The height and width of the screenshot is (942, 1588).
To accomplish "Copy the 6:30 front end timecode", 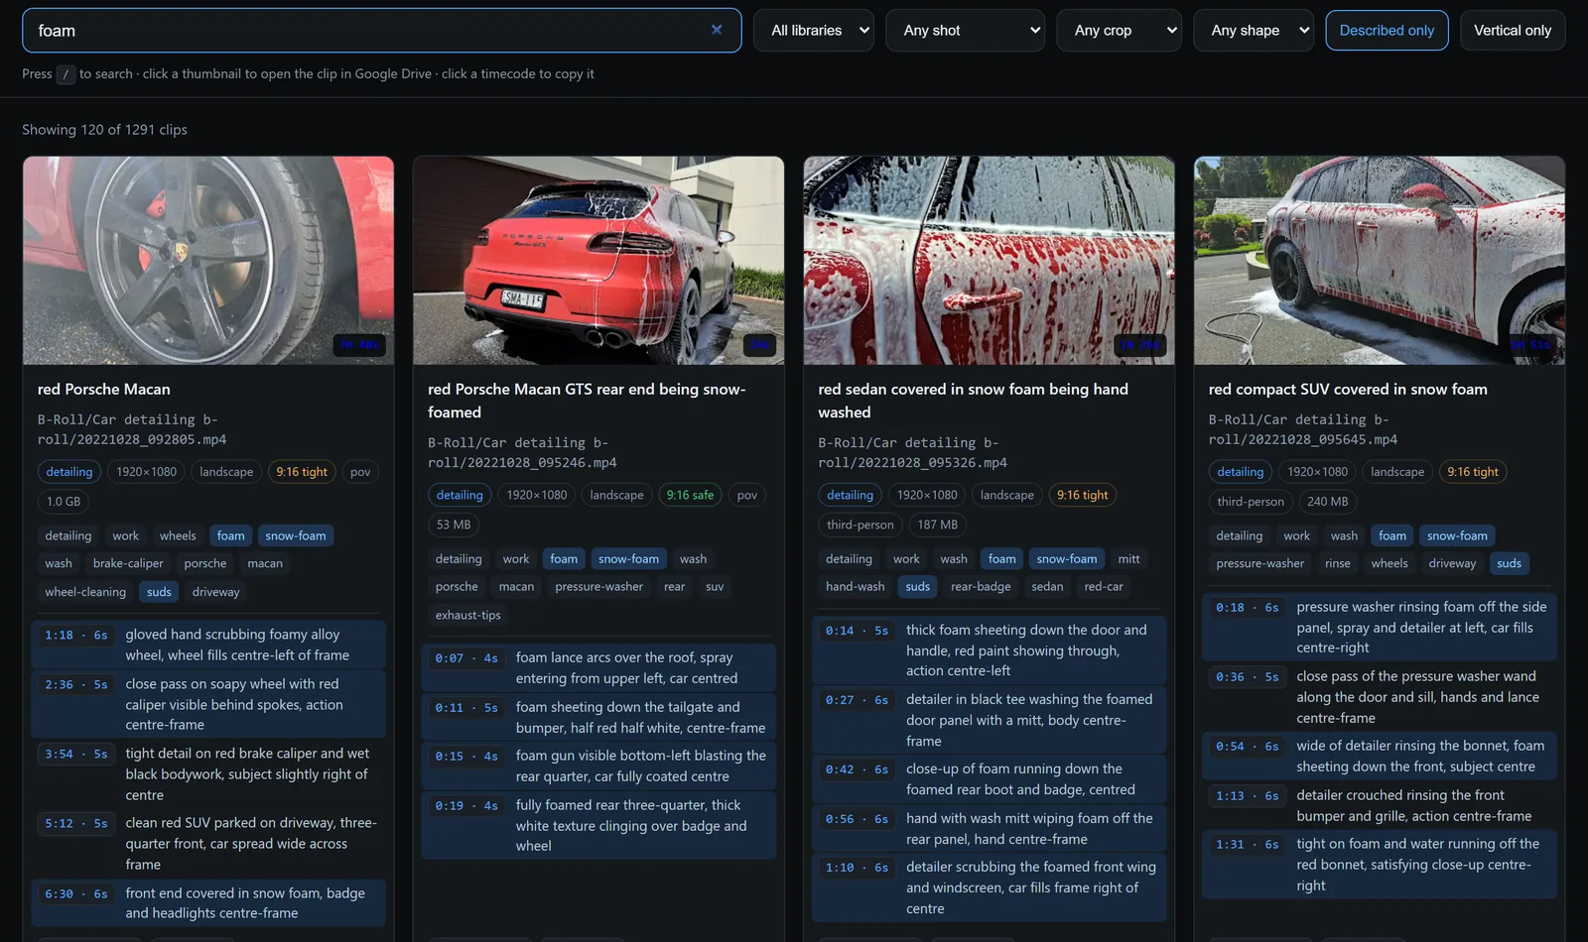I will point(76,893).
